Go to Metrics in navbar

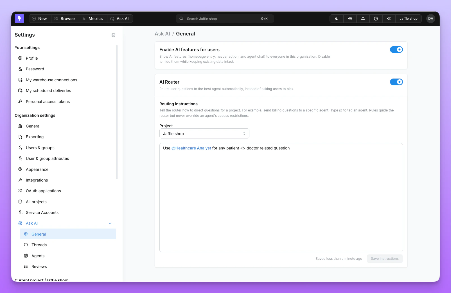pos(93,19)
